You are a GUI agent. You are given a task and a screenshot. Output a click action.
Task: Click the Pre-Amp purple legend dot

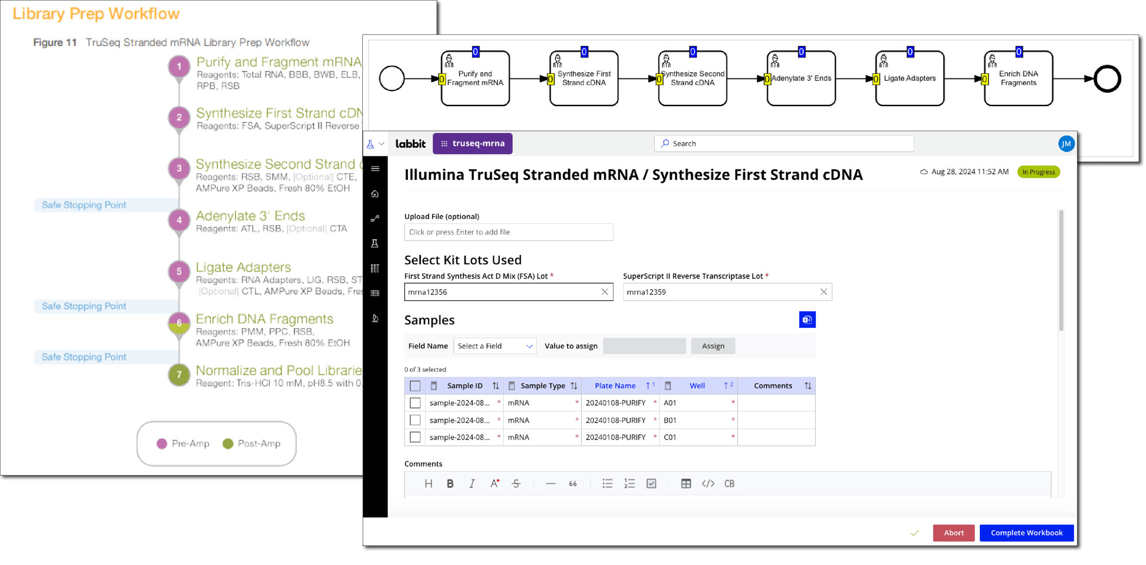pyautogui.click(x=162, y=444)
